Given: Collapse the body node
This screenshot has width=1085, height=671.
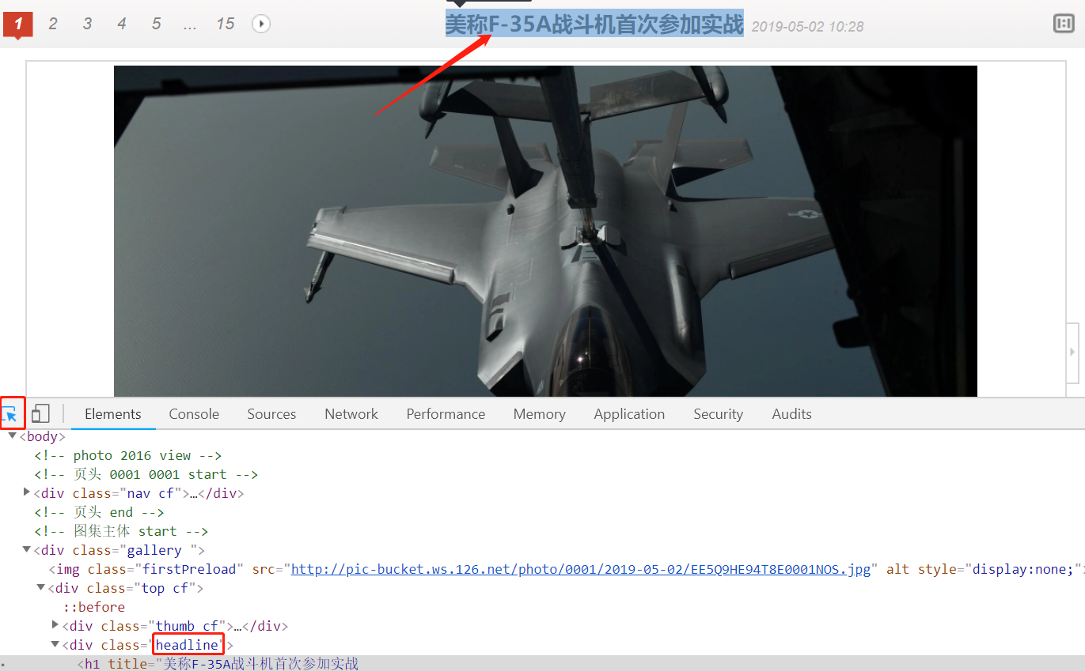Looking at the screenshot, I should click(x=13, y=435).
